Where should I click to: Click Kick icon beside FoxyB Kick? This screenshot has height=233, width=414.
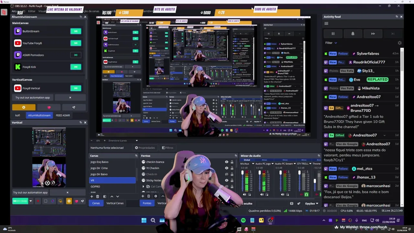[18, 67]
